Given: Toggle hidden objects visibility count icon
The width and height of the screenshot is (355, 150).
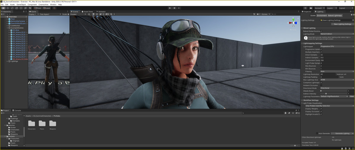Looking at the screenshot, I should point(107,14).
